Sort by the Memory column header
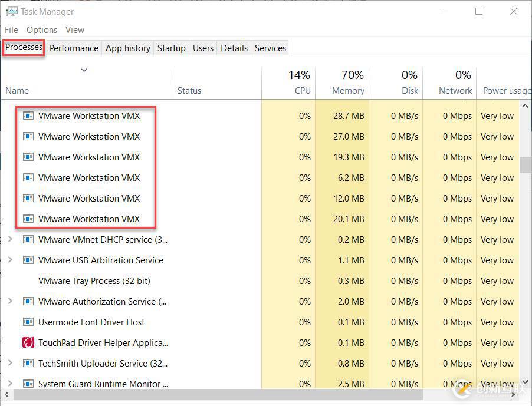This screenshot has width=532, height=406. [x=342, y=83]
